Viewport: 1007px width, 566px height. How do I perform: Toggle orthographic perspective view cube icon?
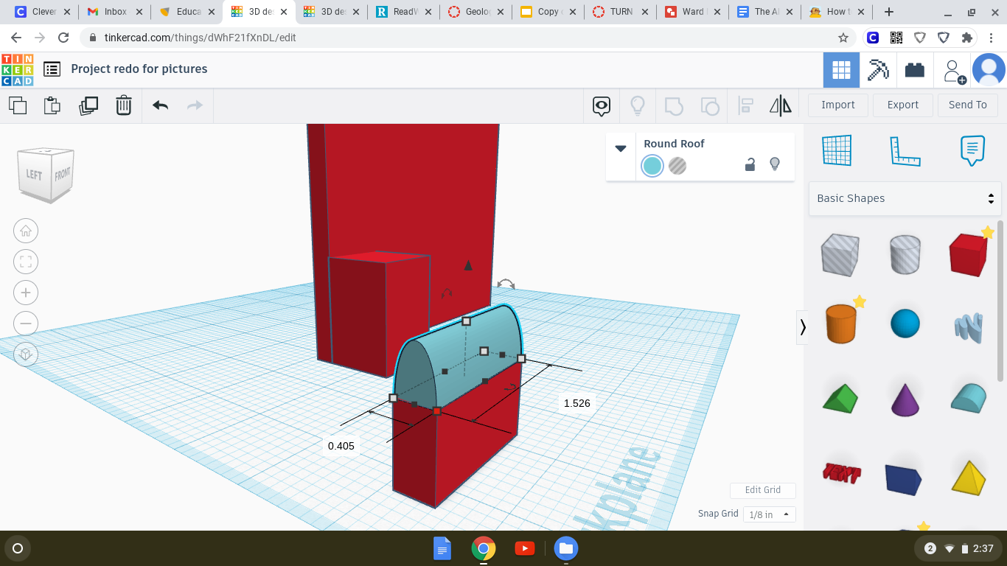[x=26, y=354]
